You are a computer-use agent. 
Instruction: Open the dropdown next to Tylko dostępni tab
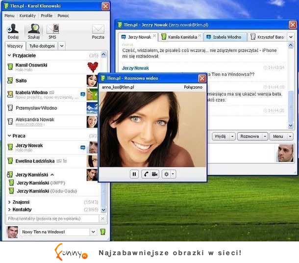click(62, 46)
